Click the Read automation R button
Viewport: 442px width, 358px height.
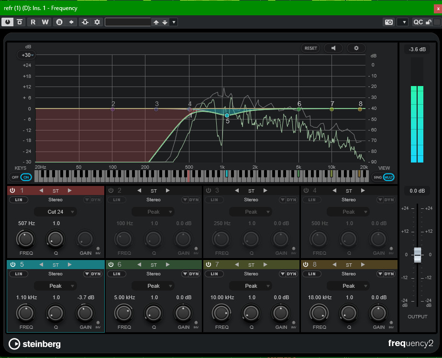click(x=33, y=22)
